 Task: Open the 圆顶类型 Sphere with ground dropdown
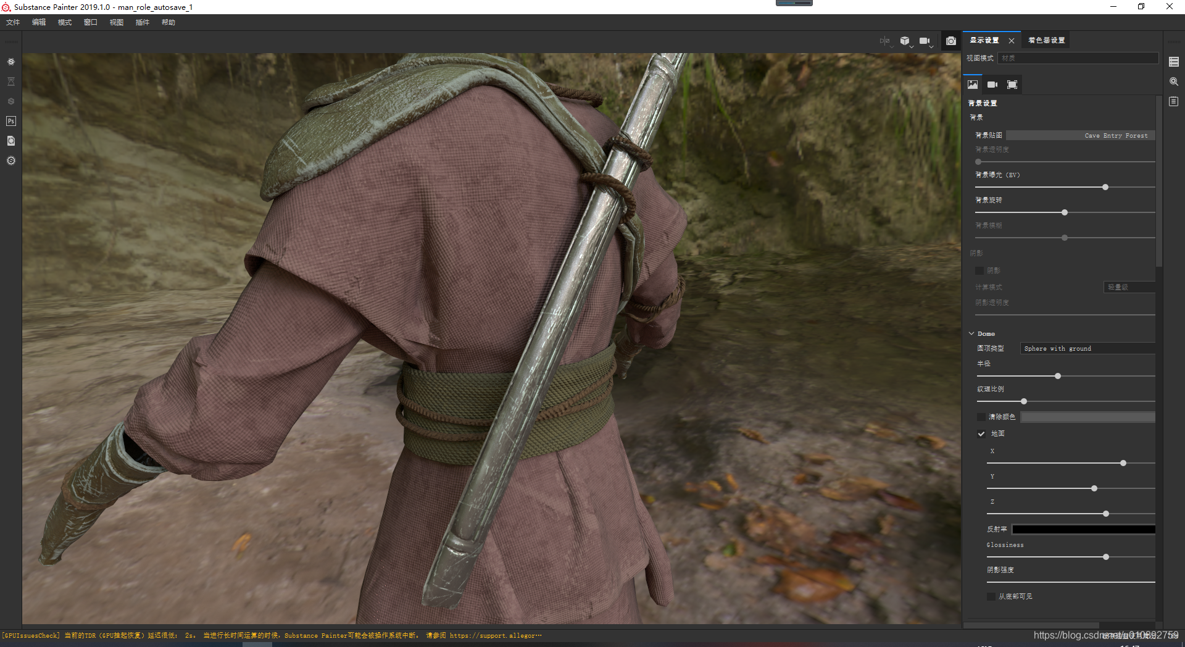coord(1087,349)
